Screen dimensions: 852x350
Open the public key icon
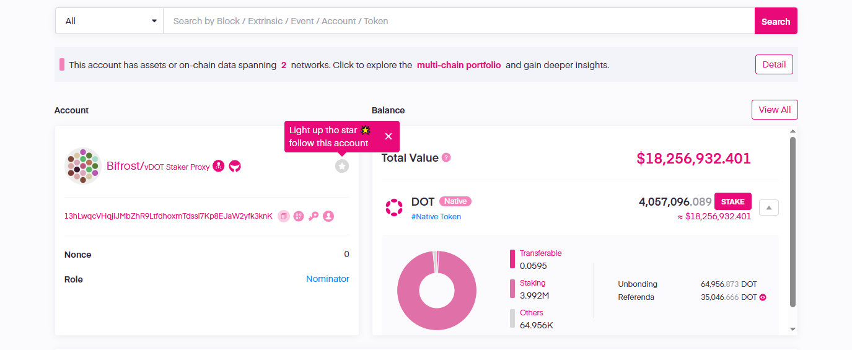coord(314,216)
